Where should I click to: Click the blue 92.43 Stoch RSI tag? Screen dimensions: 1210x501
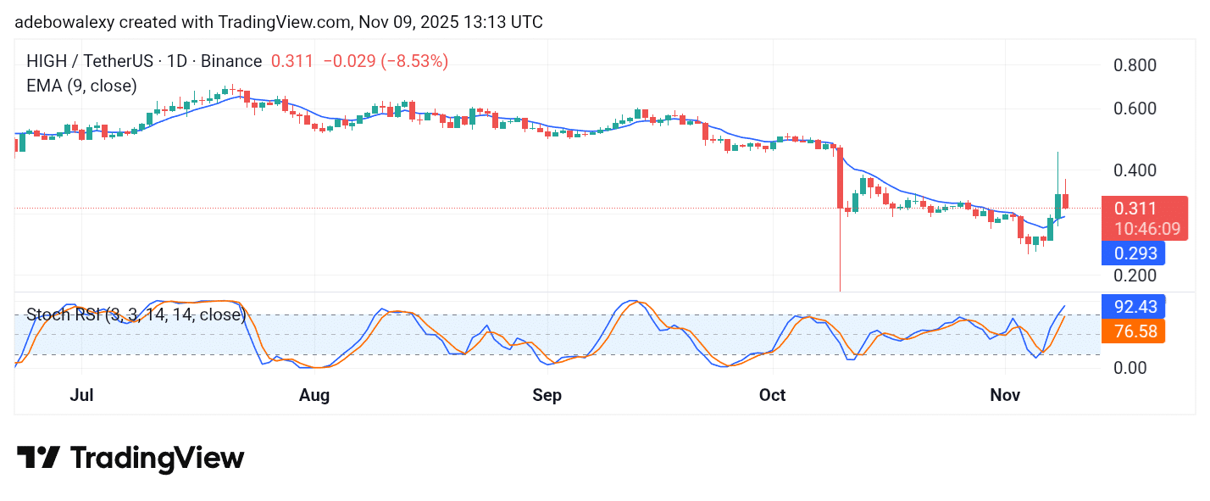[1132, 306]
